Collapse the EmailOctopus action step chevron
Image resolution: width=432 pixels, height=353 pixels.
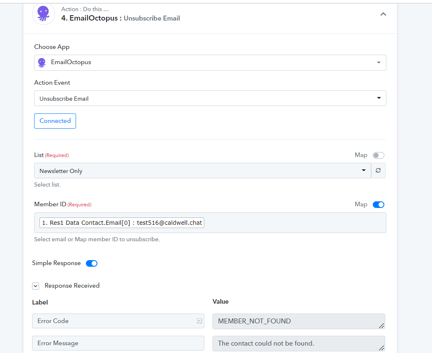pos(383,14)
